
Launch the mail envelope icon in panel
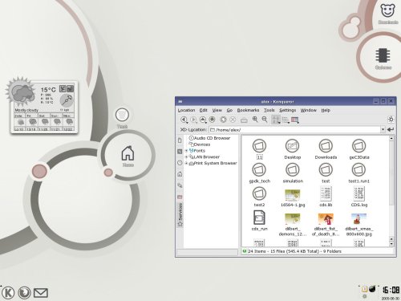[41, 293]
